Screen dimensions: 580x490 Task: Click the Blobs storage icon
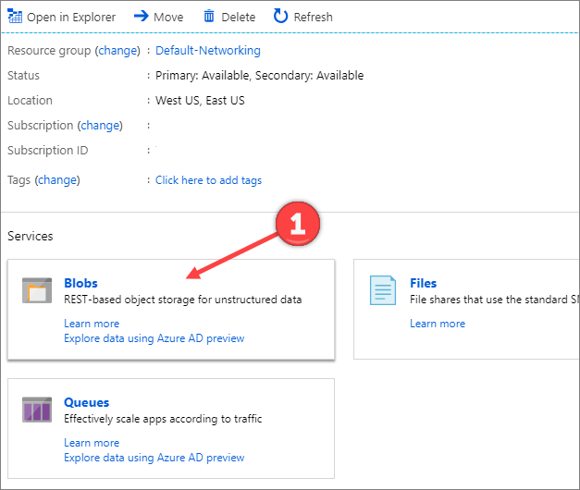pyautogui.click(x=37, y=290)
